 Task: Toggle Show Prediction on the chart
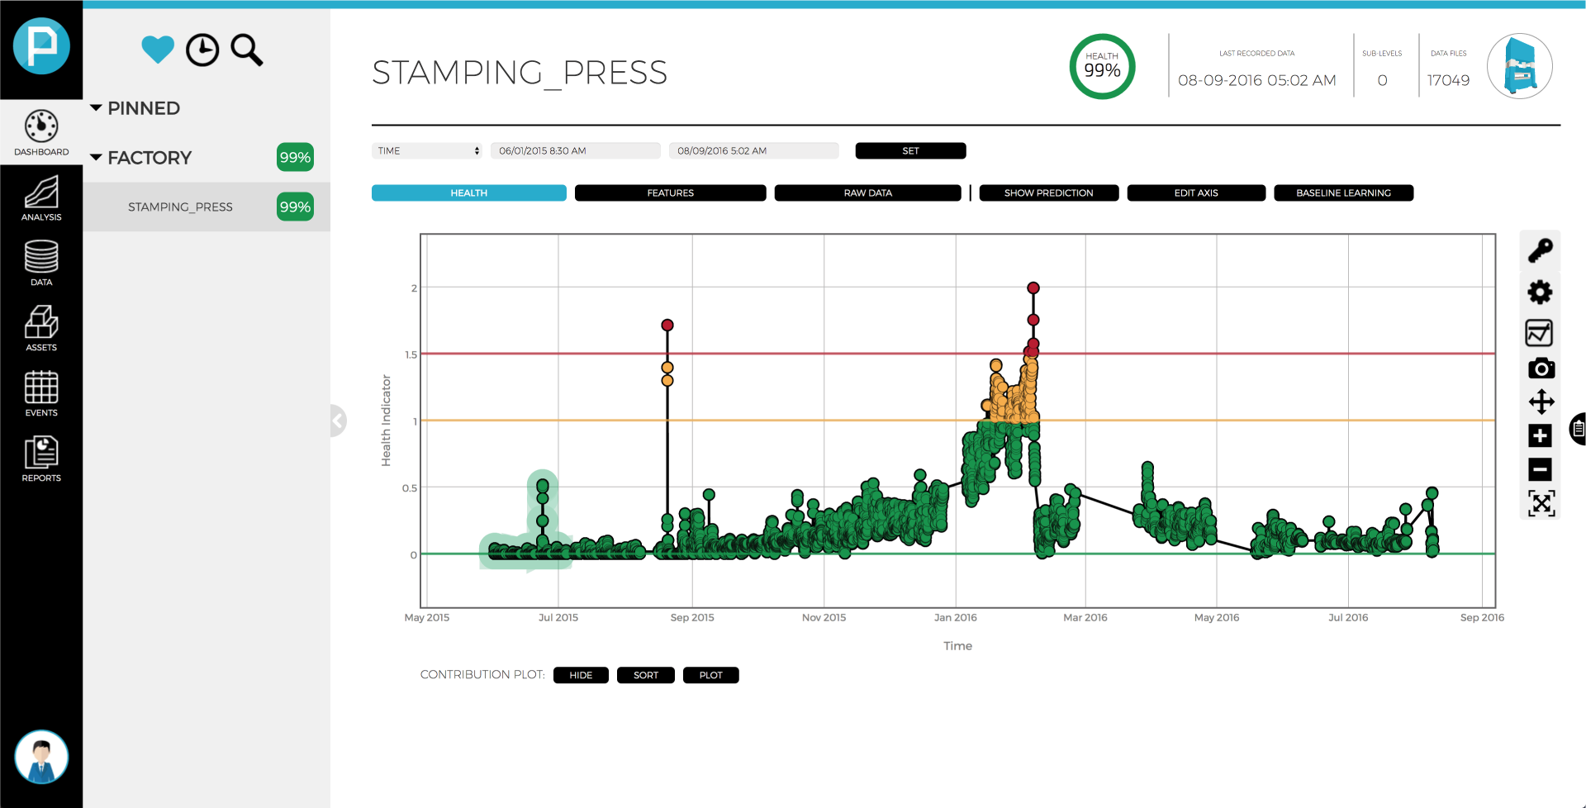click(1048, 193)
